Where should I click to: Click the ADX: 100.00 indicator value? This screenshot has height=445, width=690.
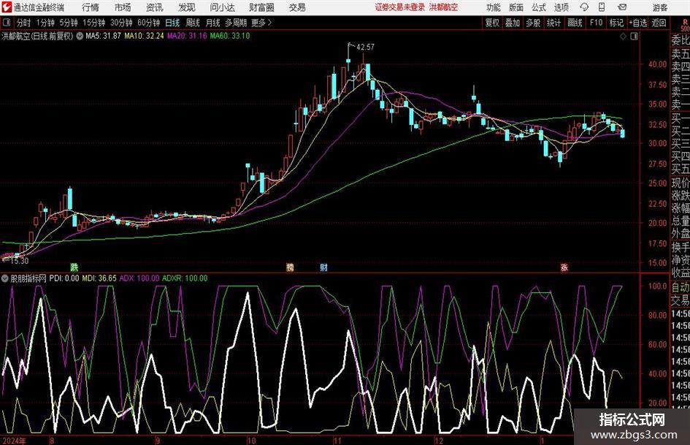pos(139,278)
